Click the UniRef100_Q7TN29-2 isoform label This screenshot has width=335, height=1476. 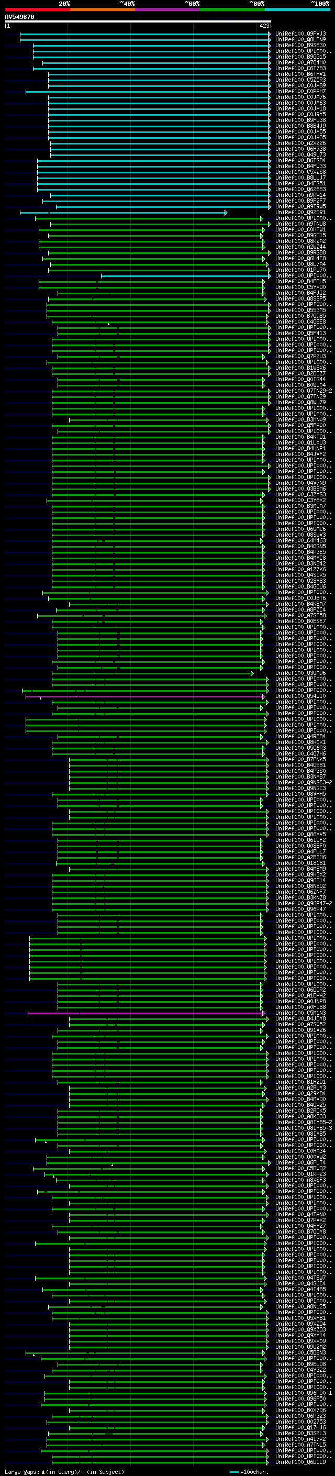point(304,391)
